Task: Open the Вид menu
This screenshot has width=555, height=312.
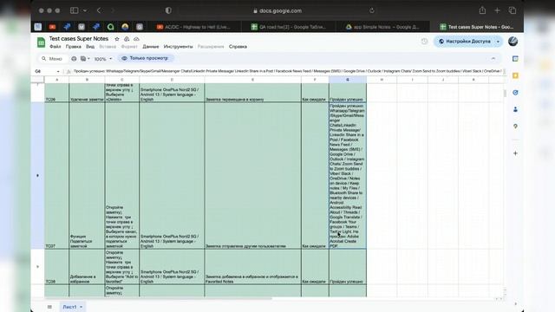Action: [90, 47]
